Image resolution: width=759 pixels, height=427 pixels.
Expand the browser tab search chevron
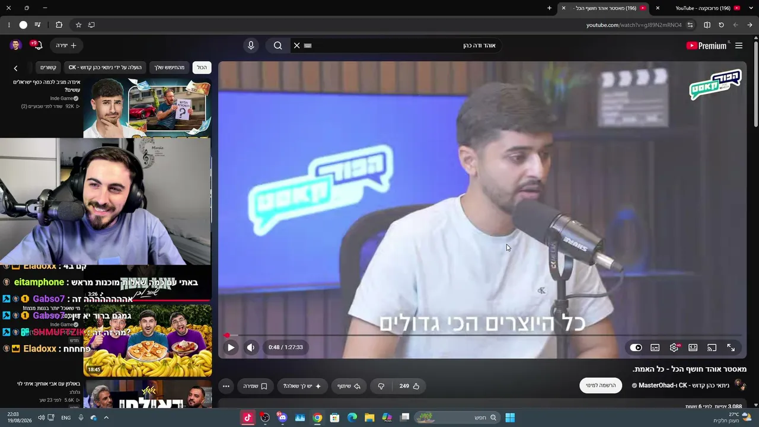[x=750, y=8]
